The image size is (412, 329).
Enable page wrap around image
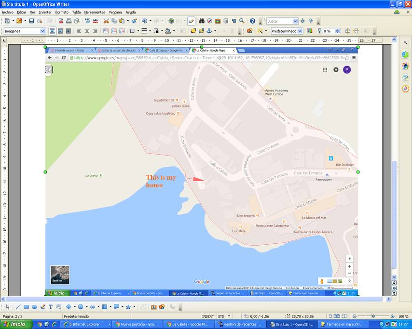pos(60,31)
